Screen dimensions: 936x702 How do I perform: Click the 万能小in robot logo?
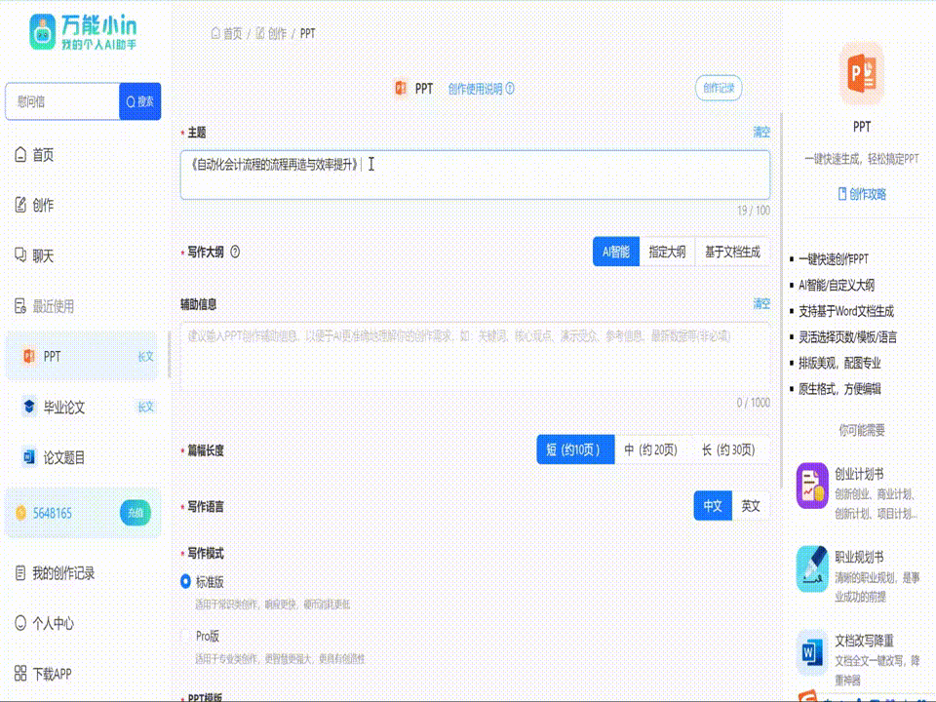coord(43,33)
